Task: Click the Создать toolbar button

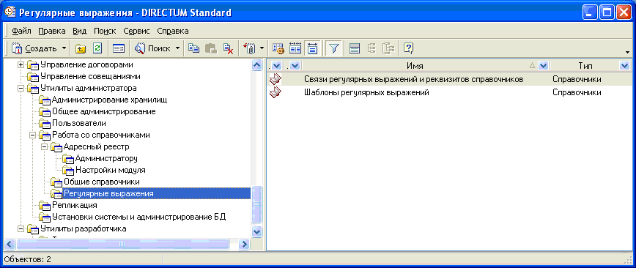Action: click(34, 48)
